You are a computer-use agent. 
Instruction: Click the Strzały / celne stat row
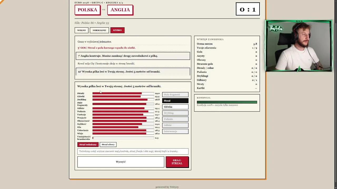tap(227, 68)
